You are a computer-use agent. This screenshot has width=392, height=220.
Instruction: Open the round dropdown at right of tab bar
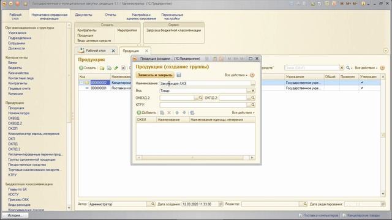pos(385,51)
